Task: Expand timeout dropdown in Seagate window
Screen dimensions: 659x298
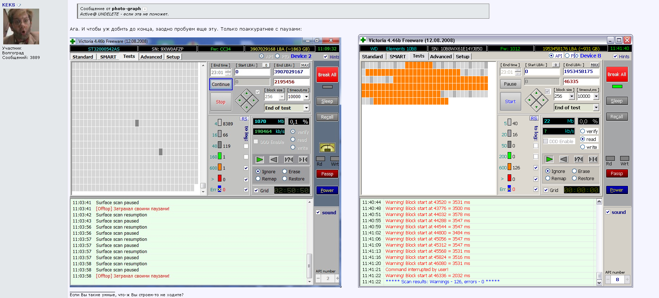Action: [x=306, y=97]
